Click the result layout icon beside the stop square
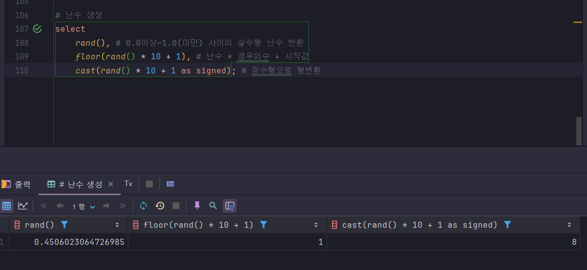This screenshot has width=587, height=270. click(x=171, y=184)
